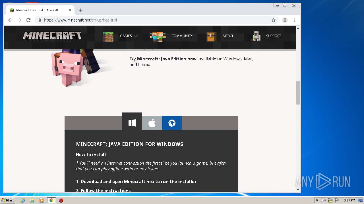
Task: Close the Minecraft Free Trial tab
Action: pyautogui.click(x=70, y=10)
